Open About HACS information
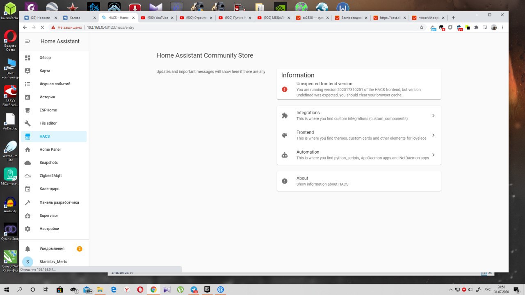The height and width of the screenshot is (295, 525). [x=359, y=181]
